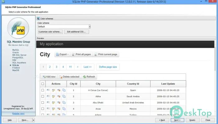The height and width of the screenshot is (124, 218).
Task: Delete the Abha record via its icon
Action: (x=59, y=96)
